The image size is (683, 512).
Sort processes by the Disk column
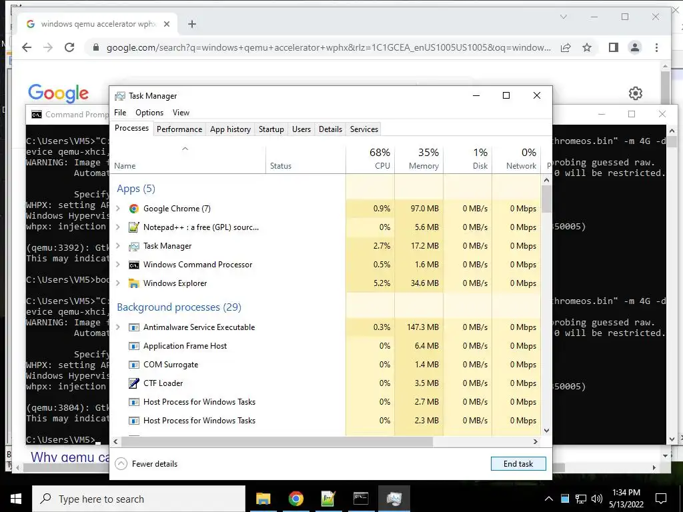pyautogui.click(x=468, y=159)
